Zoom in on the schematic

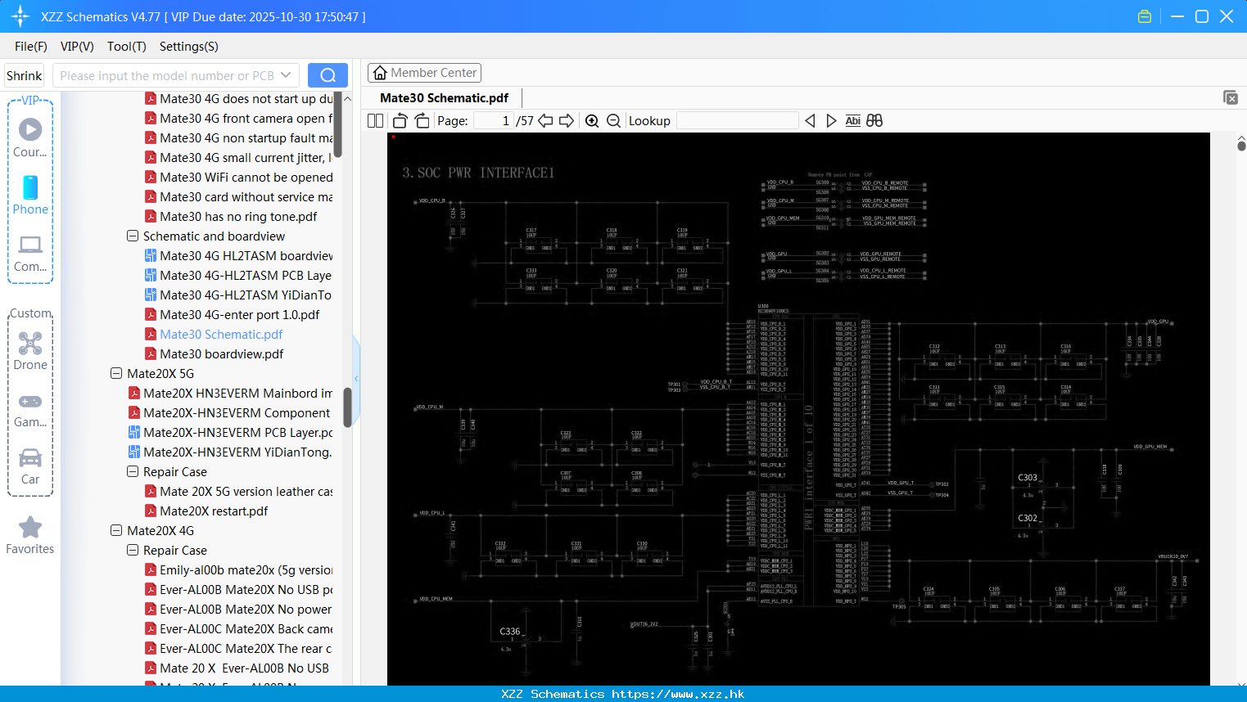click(x=592, y=120)
